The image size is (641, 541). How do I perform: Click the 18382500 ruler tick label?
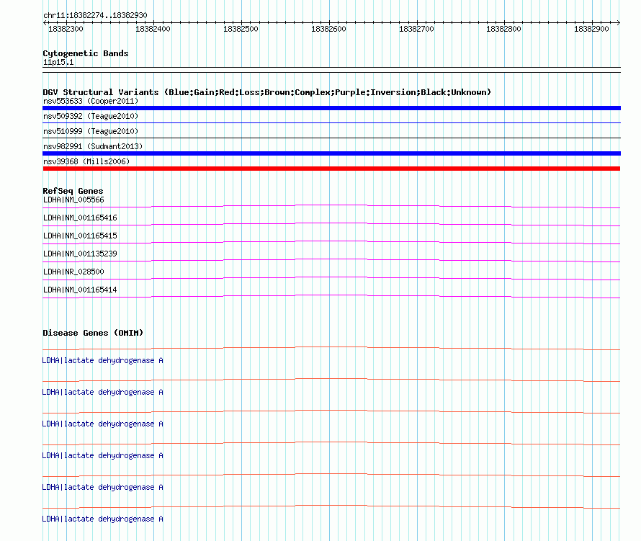point(241,29)
